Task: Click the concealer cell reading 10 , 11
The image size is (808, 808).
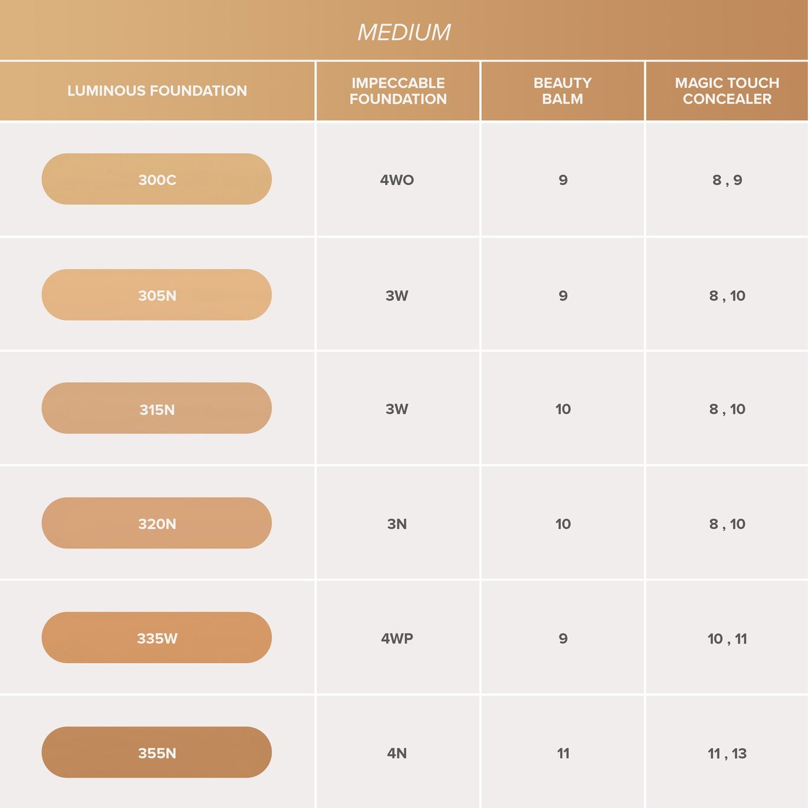Action: 727,638
